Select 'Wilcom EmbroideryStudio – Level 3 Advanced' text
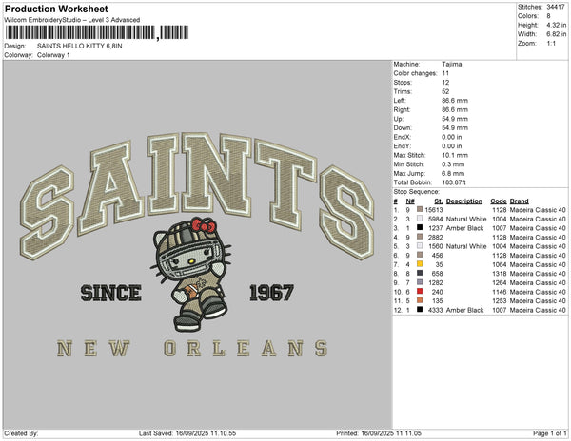 [72, 20]
